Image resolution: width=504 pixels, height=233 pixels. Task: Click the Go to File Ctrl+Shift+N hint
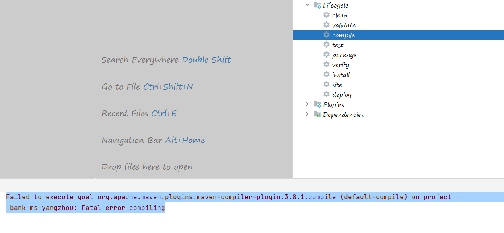point(147,87)
